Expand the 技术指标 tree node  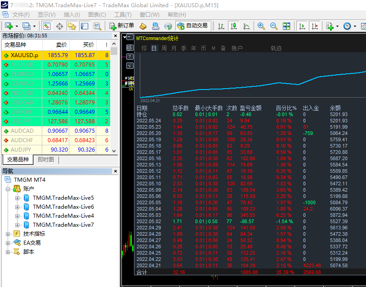(8, 234)
